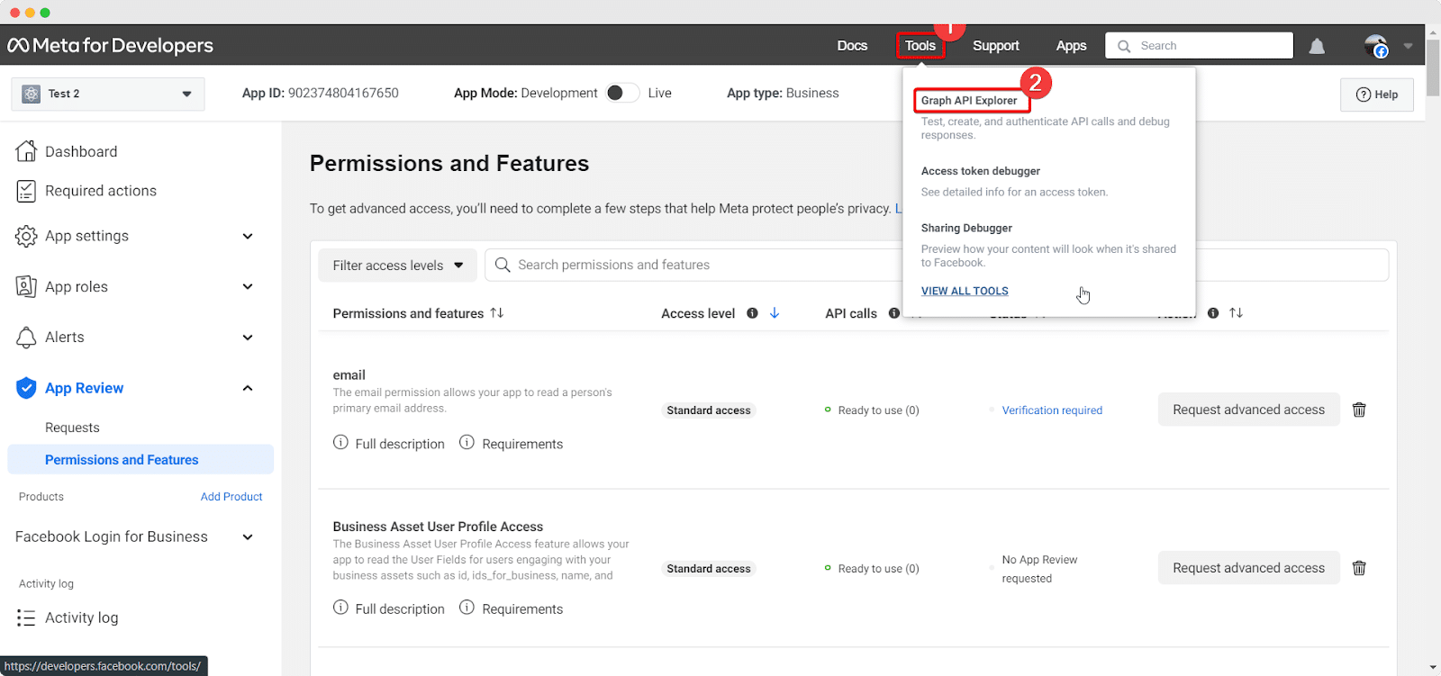The width and height of the screenshot is (1441, 676).
Task: Open the Docs menu
Action: [x=852, y=45]
